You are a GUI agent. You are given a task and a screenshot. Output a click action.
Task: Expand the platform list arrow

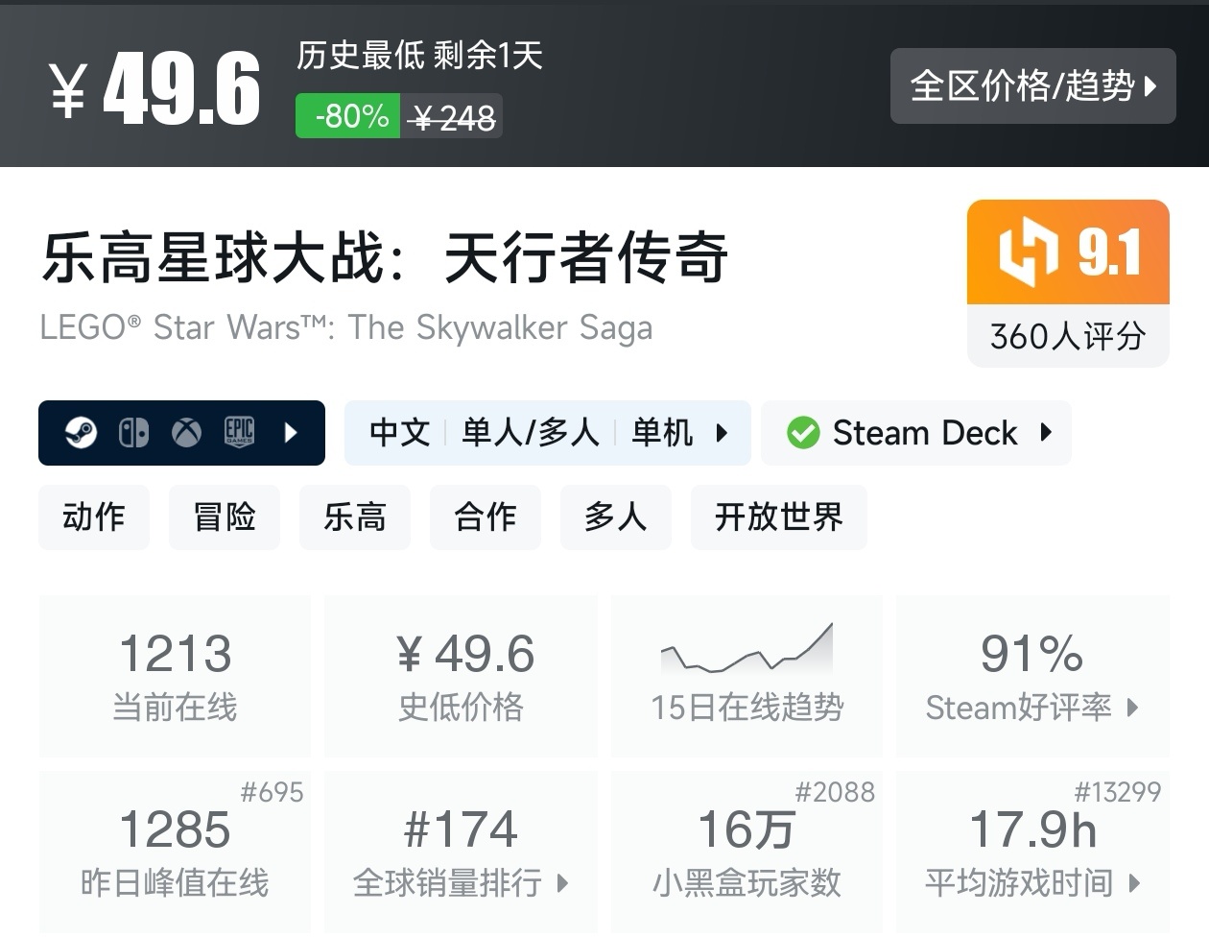292,433
